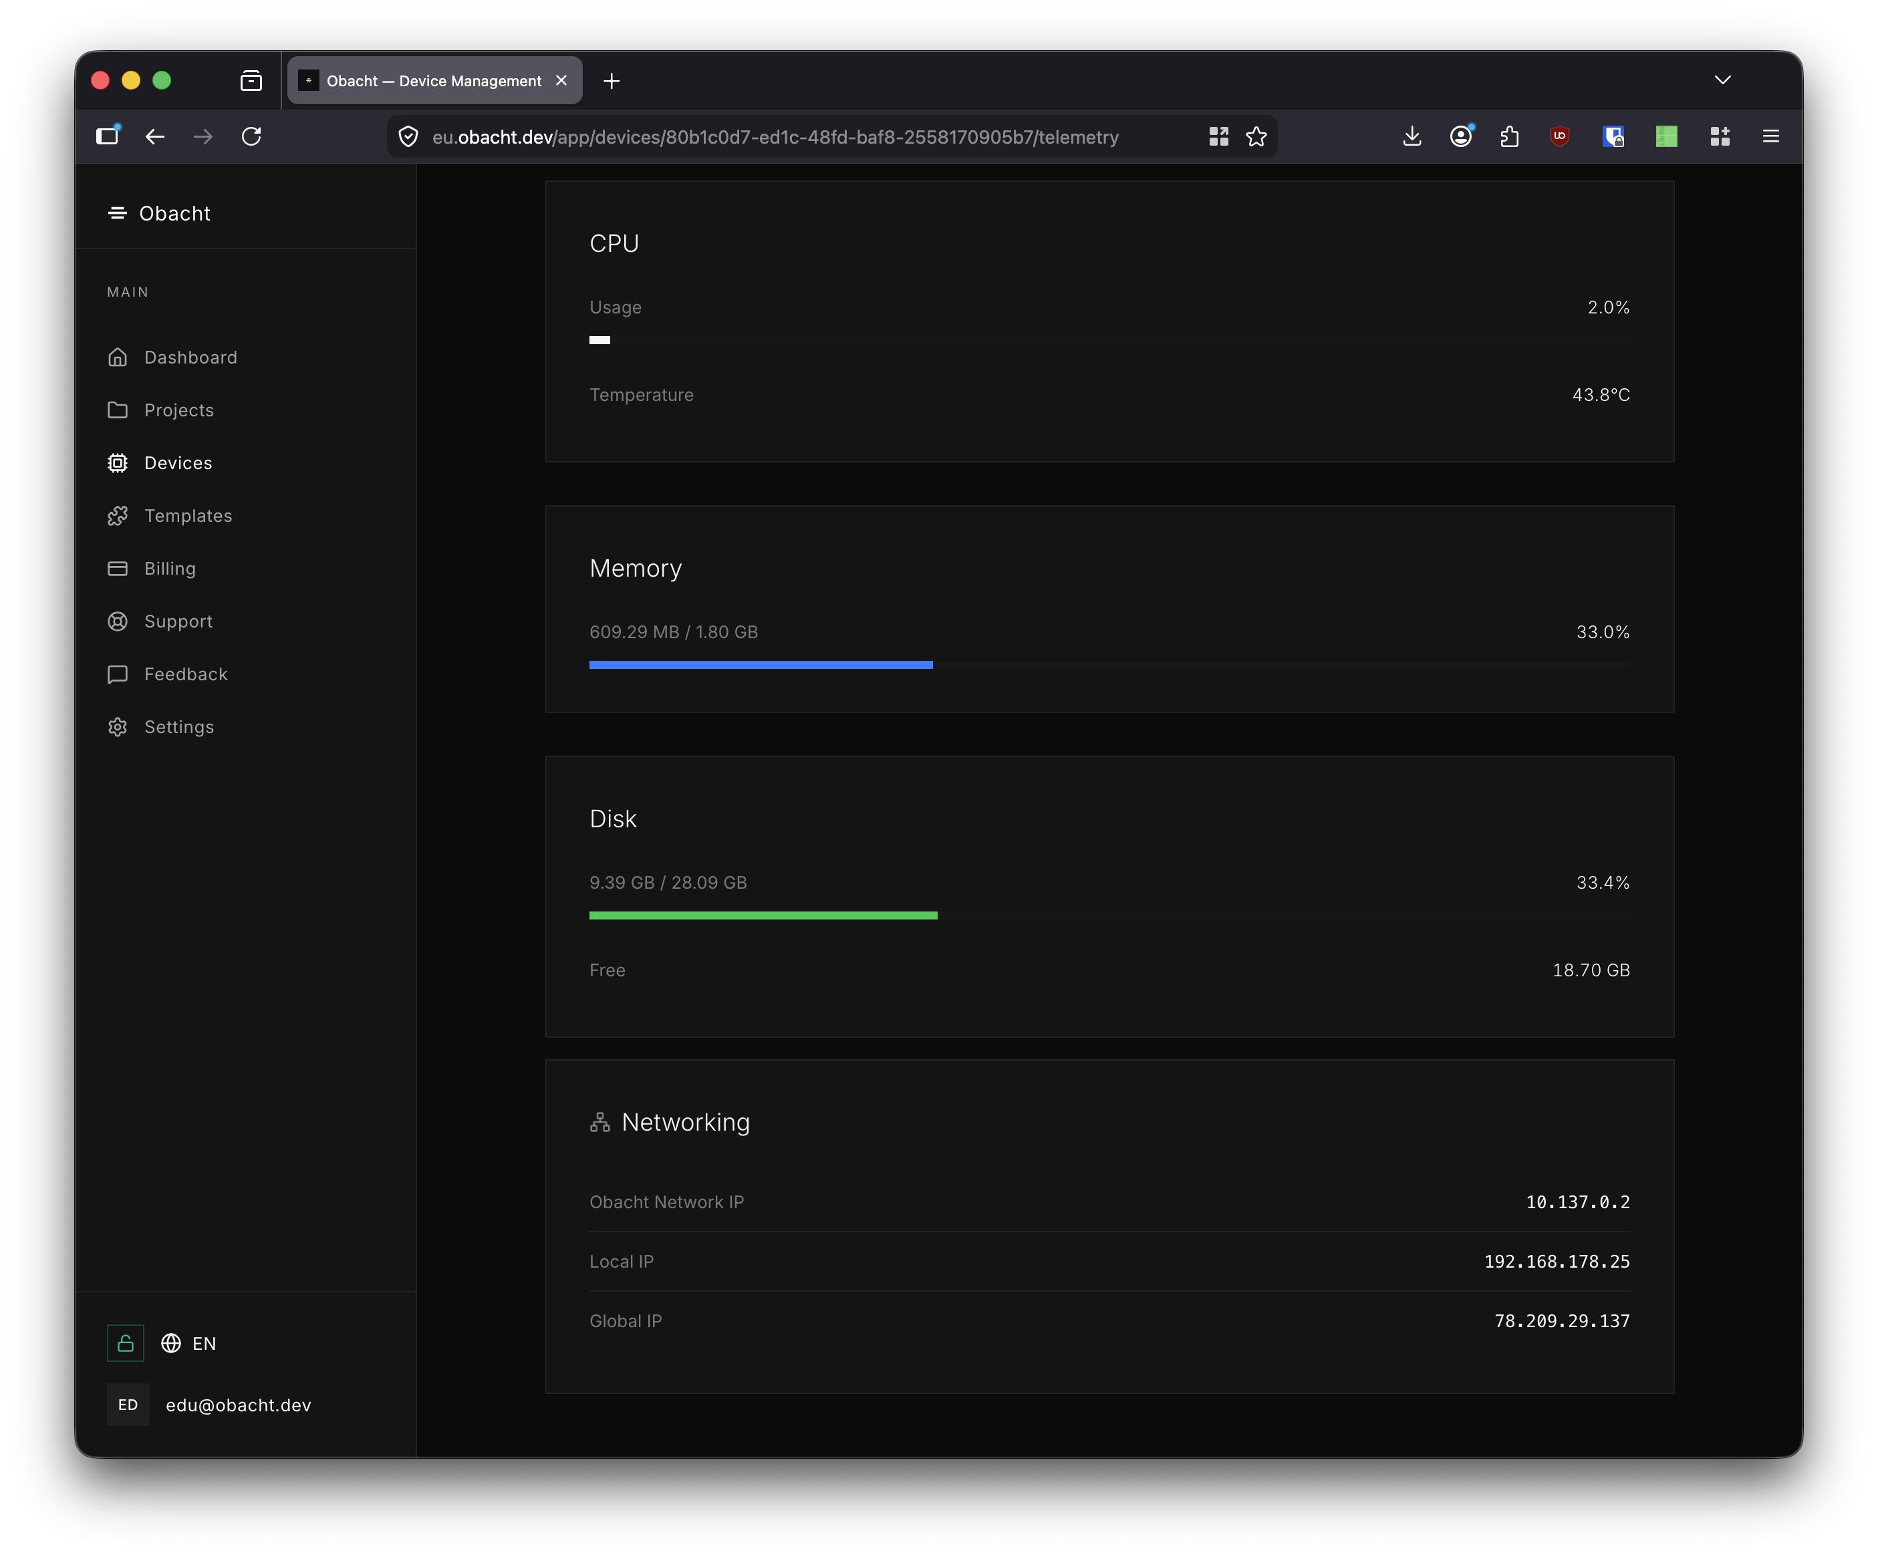Click the Dashboard home icon
The height and width of the screenshot is (1557, 1878).
pyautogui.click(x=117, y=358)
